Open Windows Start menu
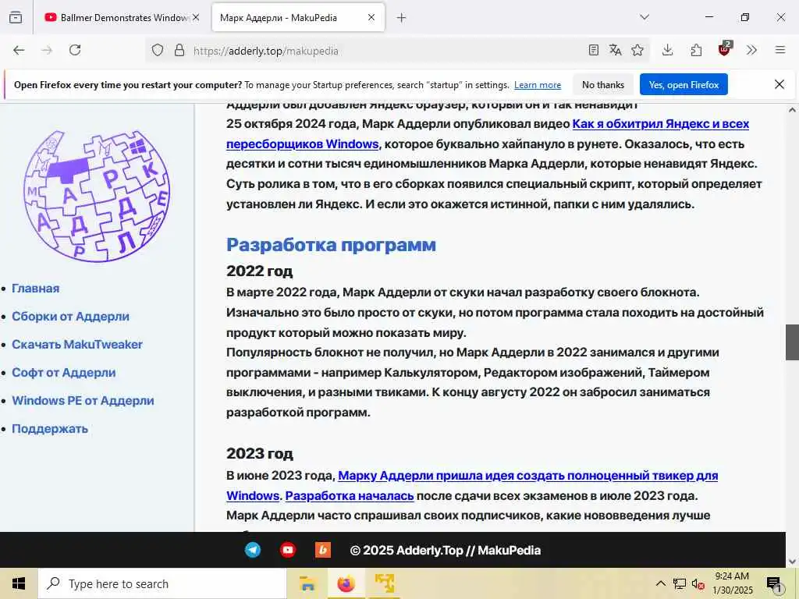Viewport: 799px width, 599px height. click(x=19, y=583)
